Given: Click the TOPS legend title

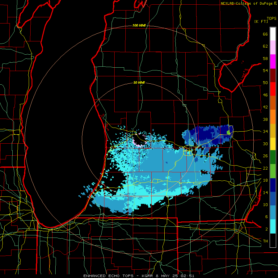Looking at the screenshot, I should 272,19.
